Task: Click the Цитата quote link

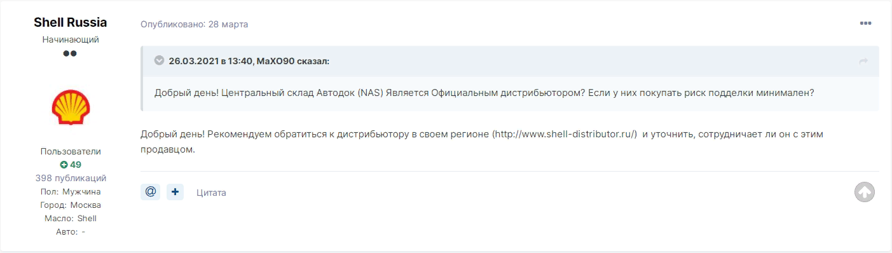Action: (x=211, y=193)
